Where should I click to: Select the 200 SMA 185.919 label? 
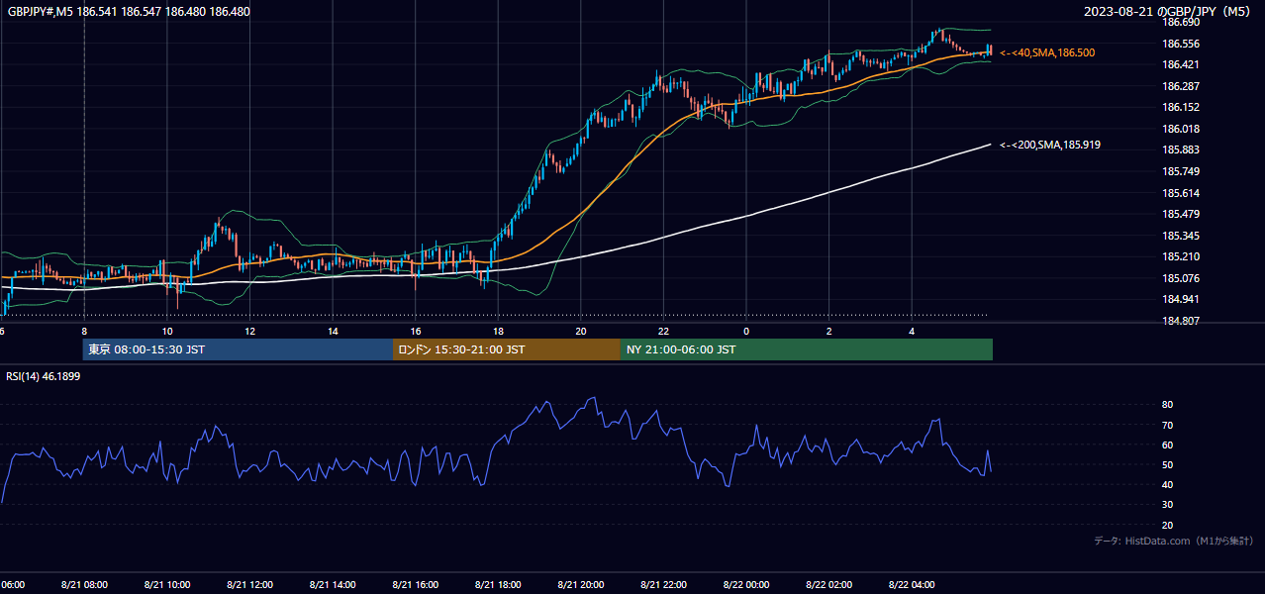[1050, 145]
